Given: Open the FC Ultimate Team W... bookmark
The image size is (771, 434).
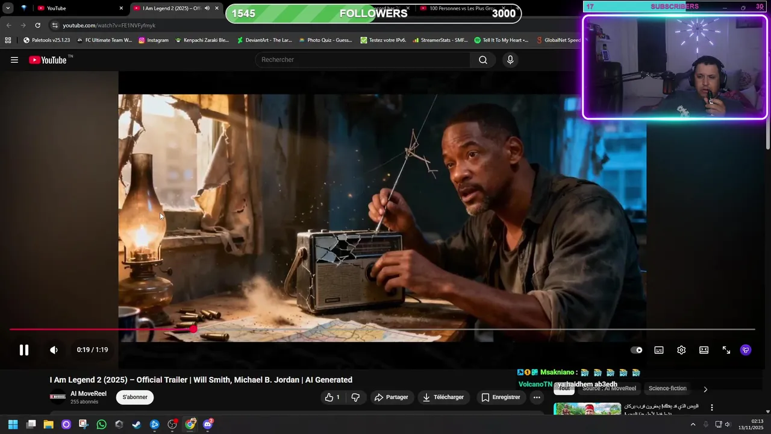Looking at the screenshot, I should 104,40.
